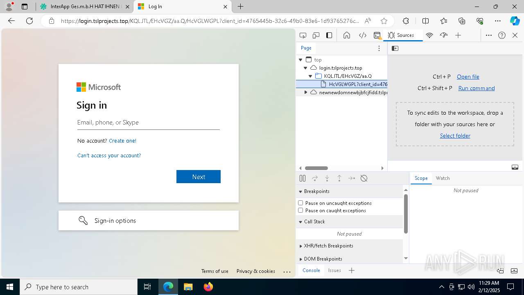Screen dimensions: 524x295
Task: Click the Create one! link
Action: (x=122, y=141)
